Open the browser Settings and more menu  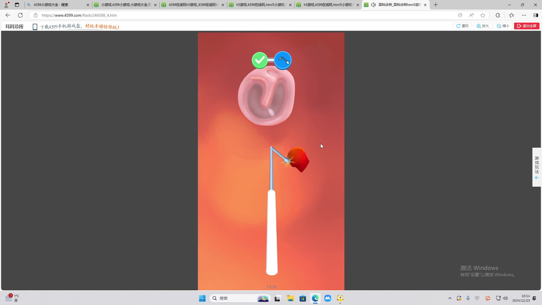tap(524, 15)
